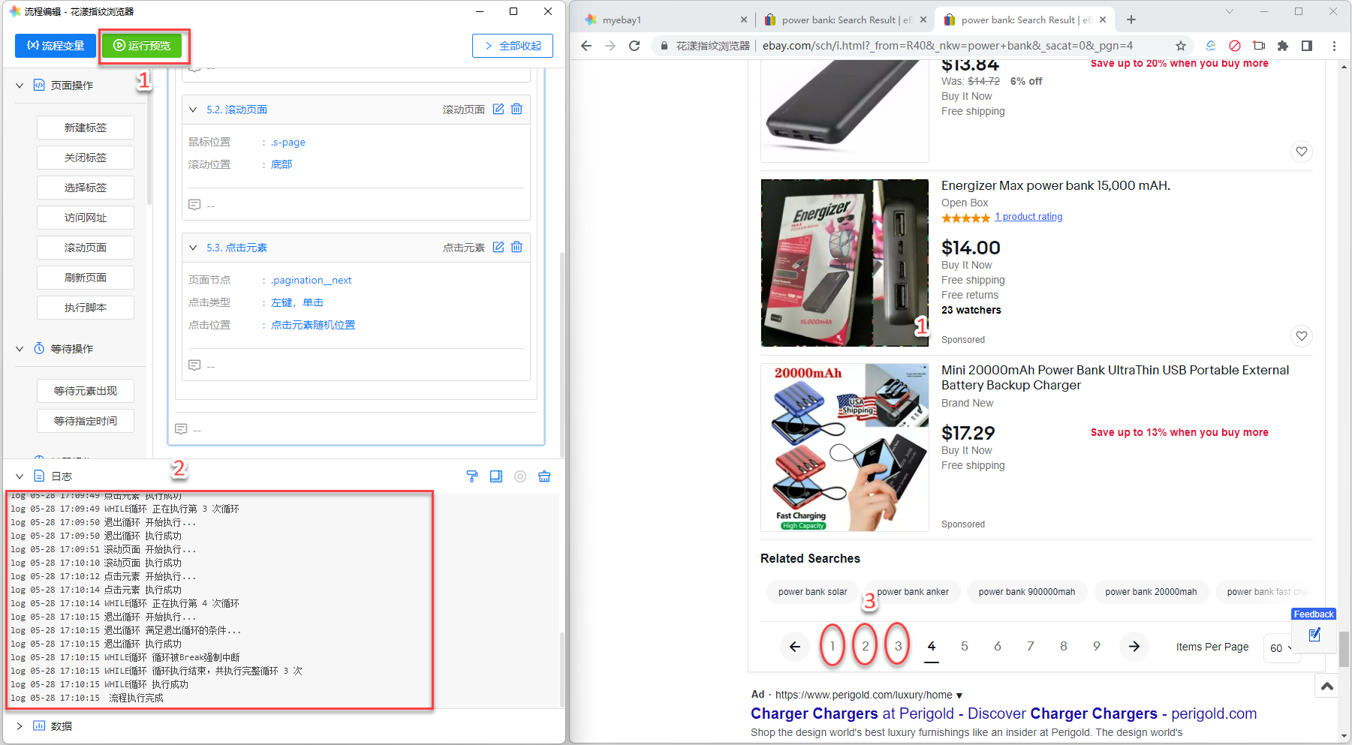Add 访问网址 action
Image resolution: width=1352 pixels, height=745 pixels.
coord(86,218)
